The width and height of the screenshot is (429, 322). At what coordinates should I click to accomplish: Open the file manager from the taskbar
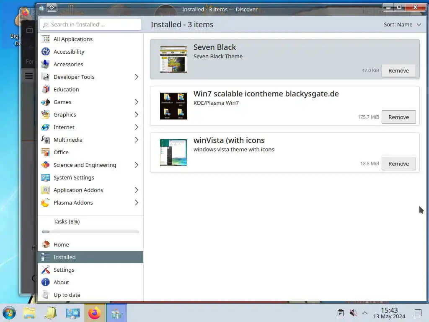tap(29, 313)
